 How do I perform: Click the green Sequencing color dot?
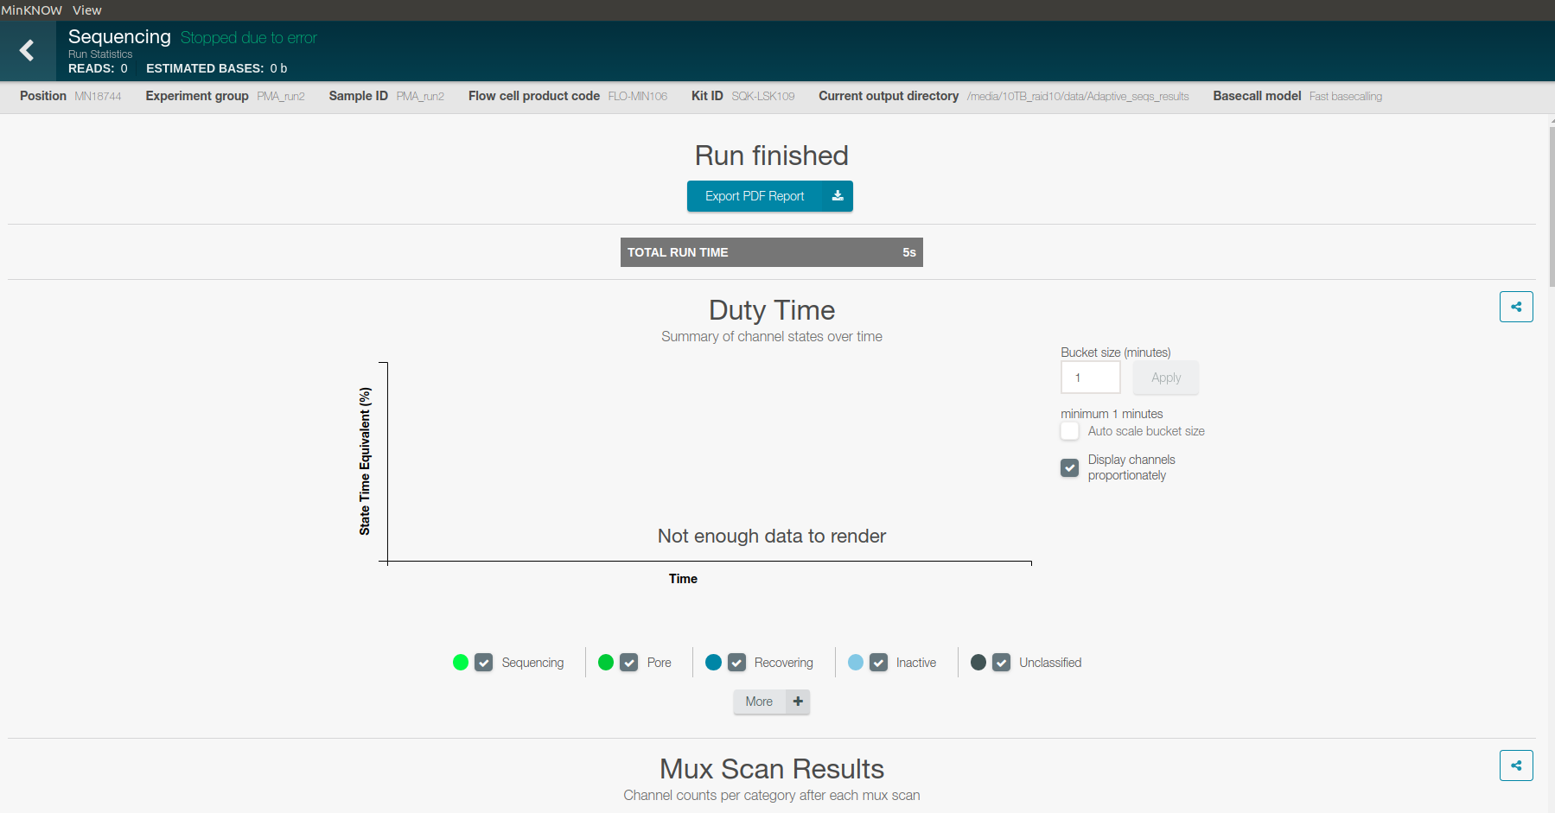tap(462, 662)
